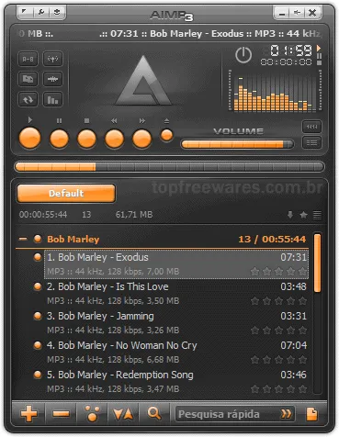Image resolution: width=339 pixels, height=437 pixels.
Task: Select track 2. Bob Marley - Is This Love
Action: (176, 294)
